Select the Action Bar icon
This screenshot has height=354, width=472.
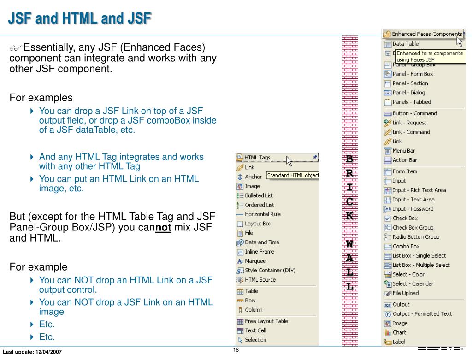(x=388, y=160)
